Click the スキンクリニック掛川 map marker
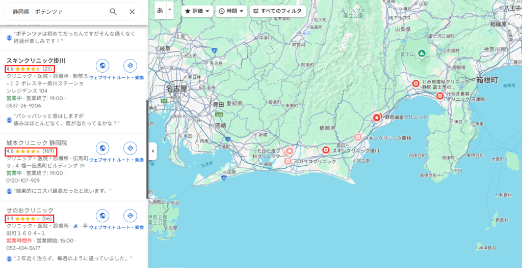The width and height of the screenshot is (522, 268). [326, 151]
